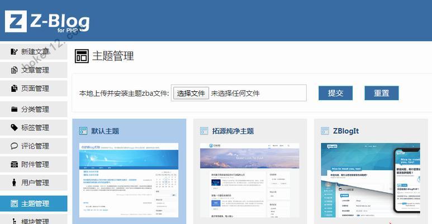Click the 模块管理 sidebar icon
432x224 pixels.
14,221
